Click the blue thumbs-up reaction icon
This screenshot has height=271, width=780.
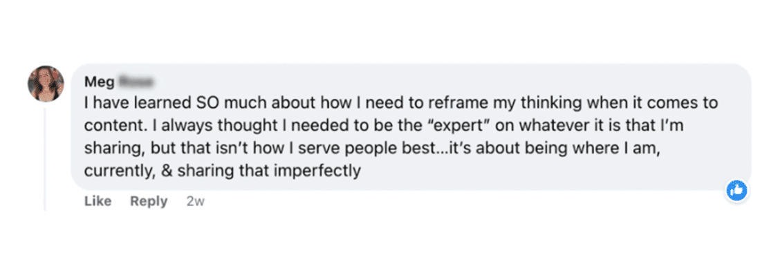coord(736,190)
